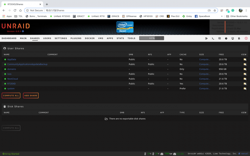Screen dimensions: 250x156
Task: Click the browser back arrow
Action: tap(4, 10)
